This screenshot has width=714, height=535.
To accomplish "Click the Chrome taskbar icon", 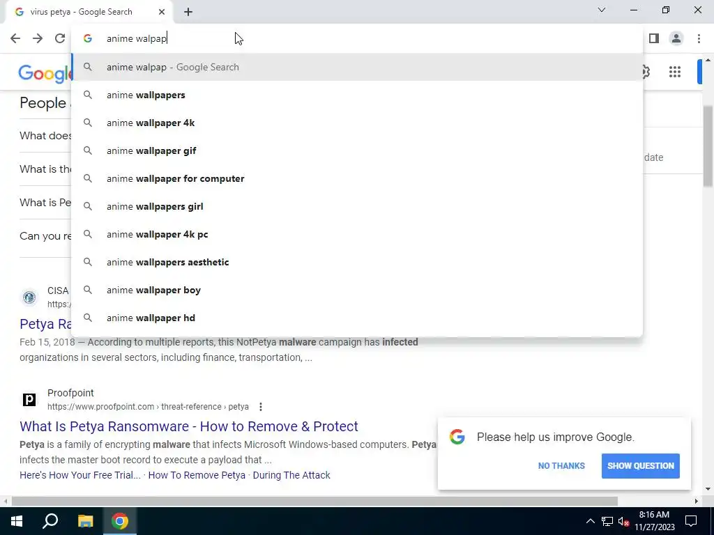I will point(120,521).
